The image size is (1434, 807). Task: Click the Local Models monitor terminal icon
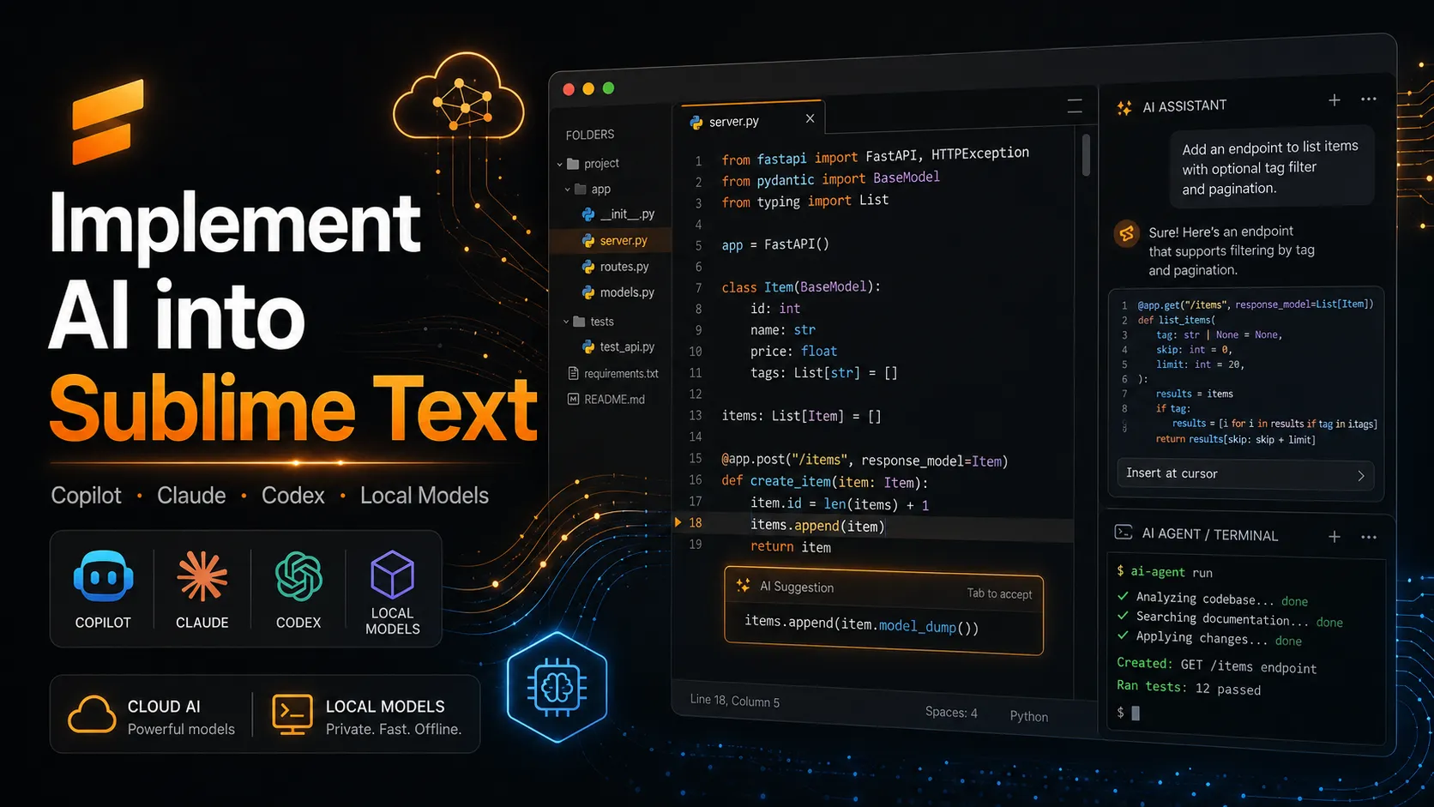[x=292, y=715]
